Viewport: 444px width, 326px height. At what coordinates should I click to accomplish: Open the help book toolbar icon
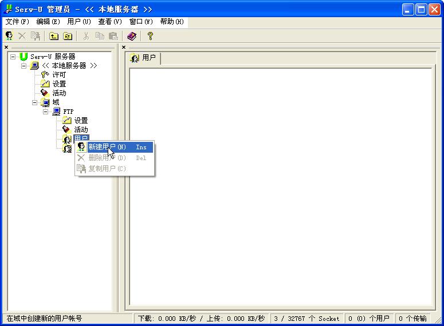(x=132, y=36)
